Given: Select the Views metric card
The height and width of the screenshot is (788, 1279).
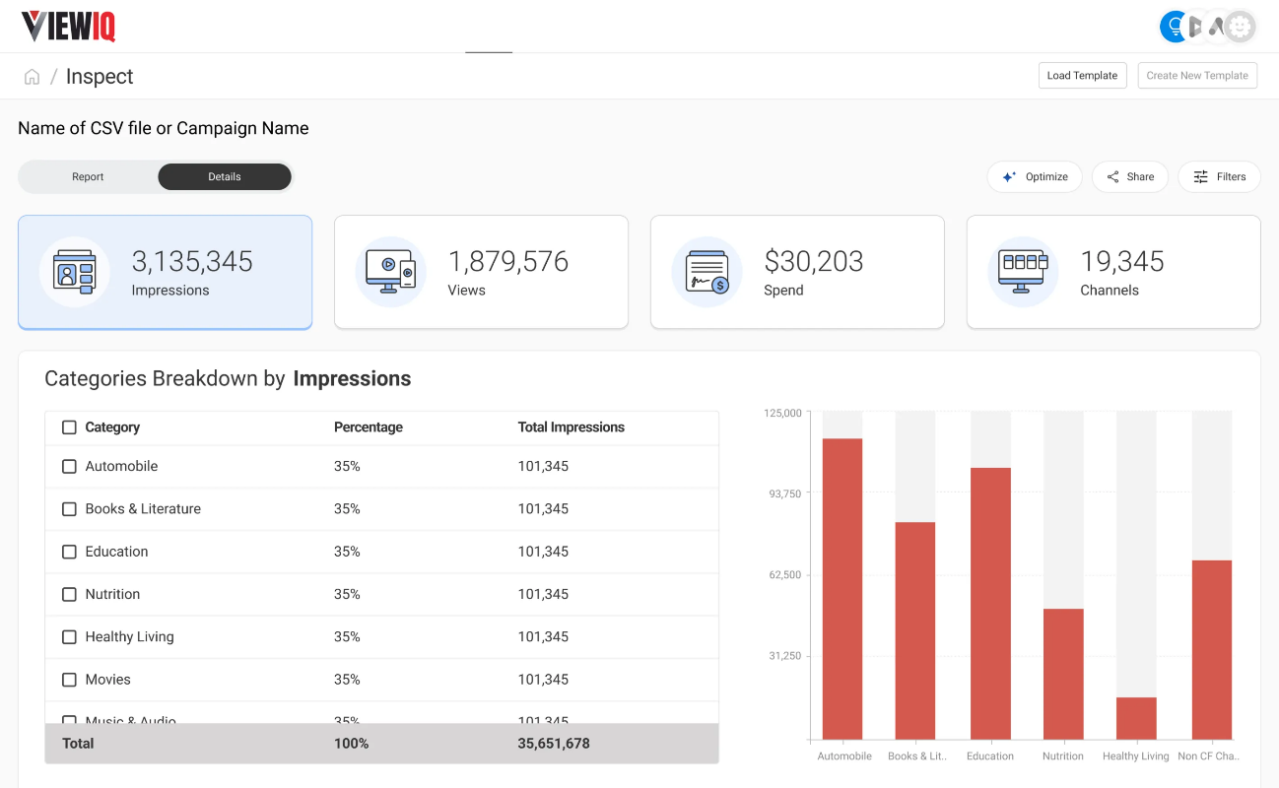Looking at the screenshot, I should [481, 272].
